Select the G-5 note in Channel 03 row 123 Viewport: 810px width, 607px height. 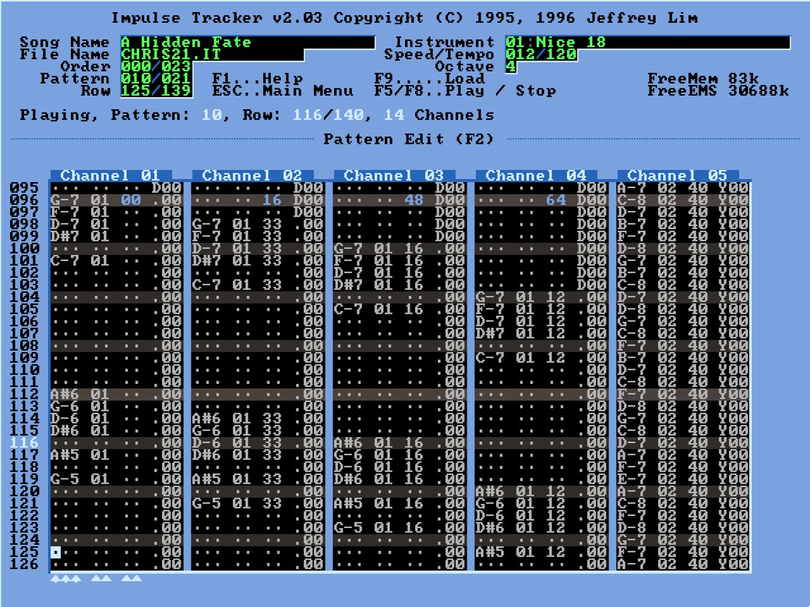click(x=349, y=528)
